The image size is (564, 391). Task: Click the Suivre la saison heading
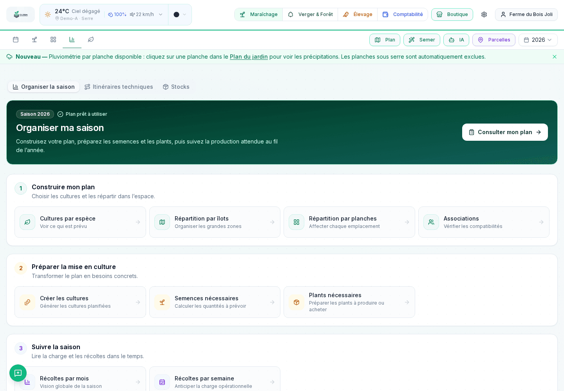point(56,347)
